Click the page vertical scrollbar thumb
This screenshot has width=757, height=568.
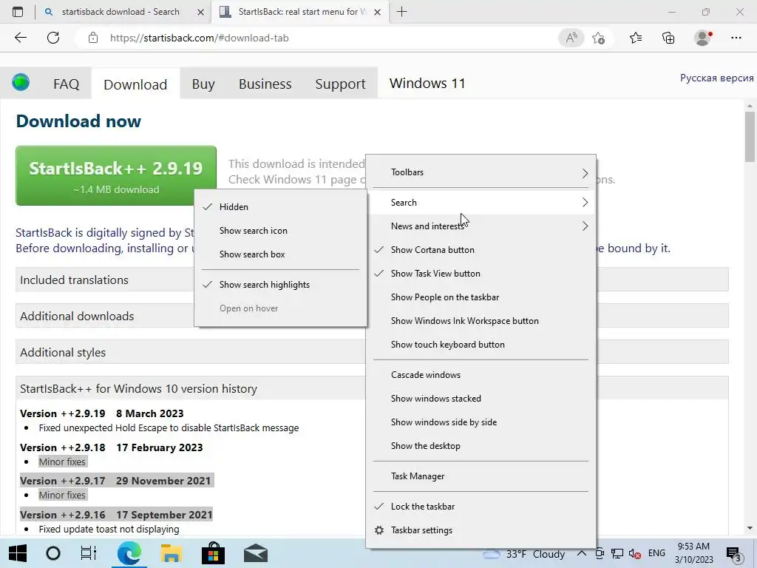point(750,137)
